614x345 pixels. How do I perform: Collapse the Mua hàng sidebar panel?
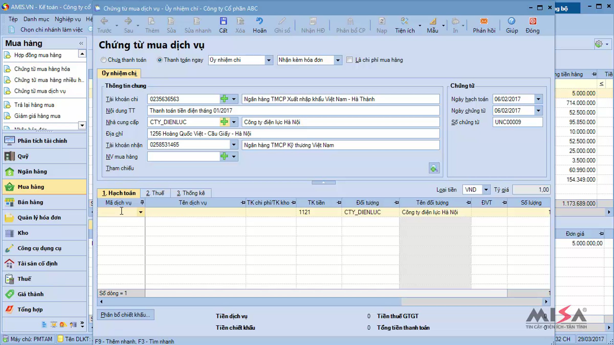pos(81,43)
